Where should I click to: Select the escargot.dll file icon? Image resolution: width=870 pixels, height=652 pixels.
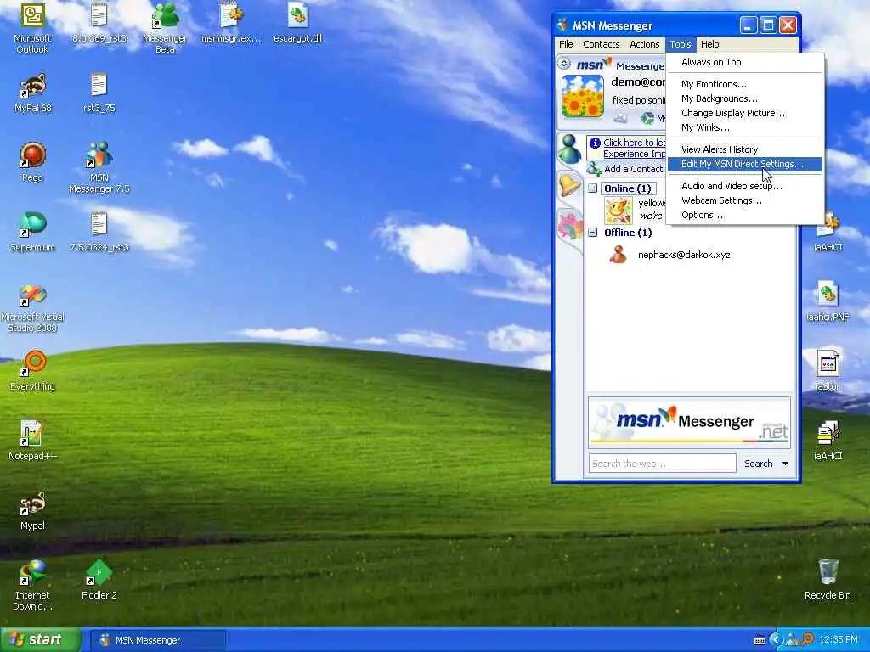click(298, 25)
